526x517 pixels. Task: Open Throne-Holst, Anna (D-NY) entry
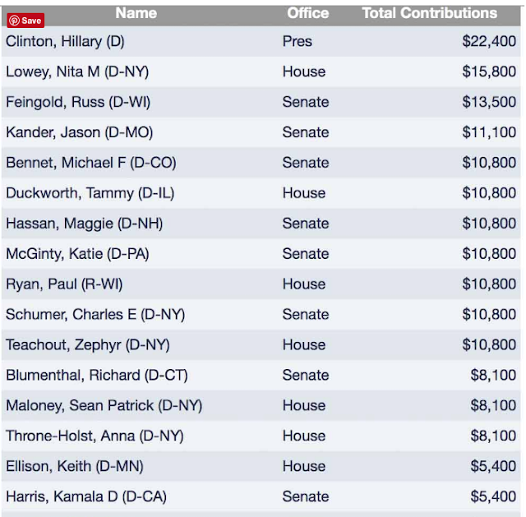(x=95, y=436)
